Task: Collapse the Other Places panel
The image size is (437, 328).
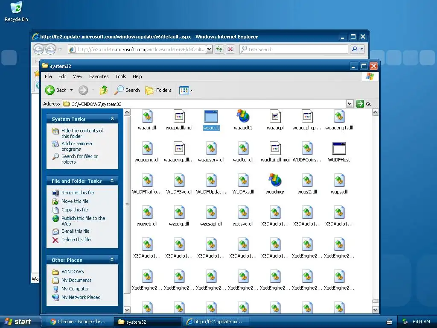Action: point(112,260)
